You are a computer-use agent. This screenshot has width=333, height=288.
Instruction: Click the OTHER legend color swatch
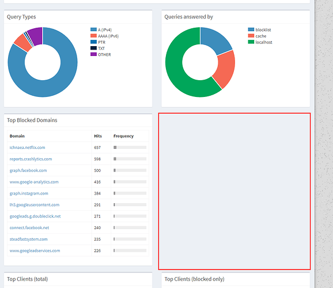point(93,54)
